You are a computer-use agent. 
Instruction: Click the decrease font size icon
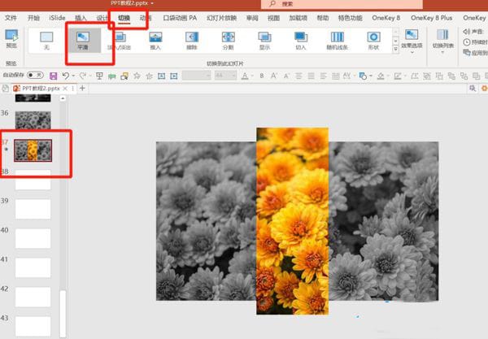286,76
